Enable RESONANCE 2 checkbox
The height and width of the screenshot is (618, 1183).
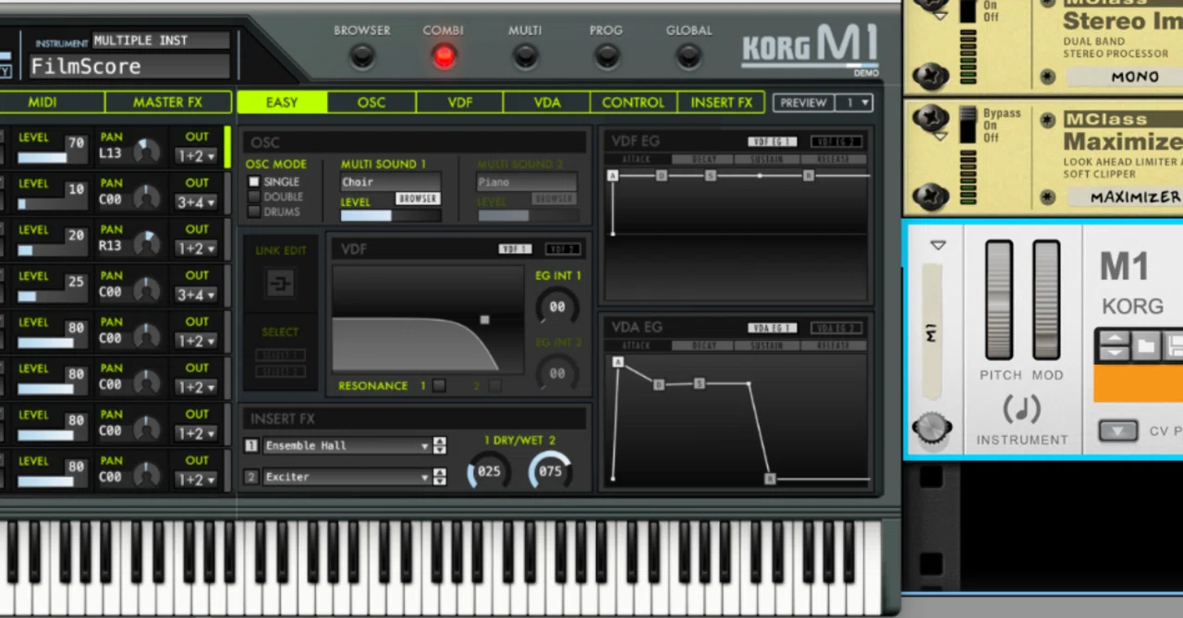(495, 385)
